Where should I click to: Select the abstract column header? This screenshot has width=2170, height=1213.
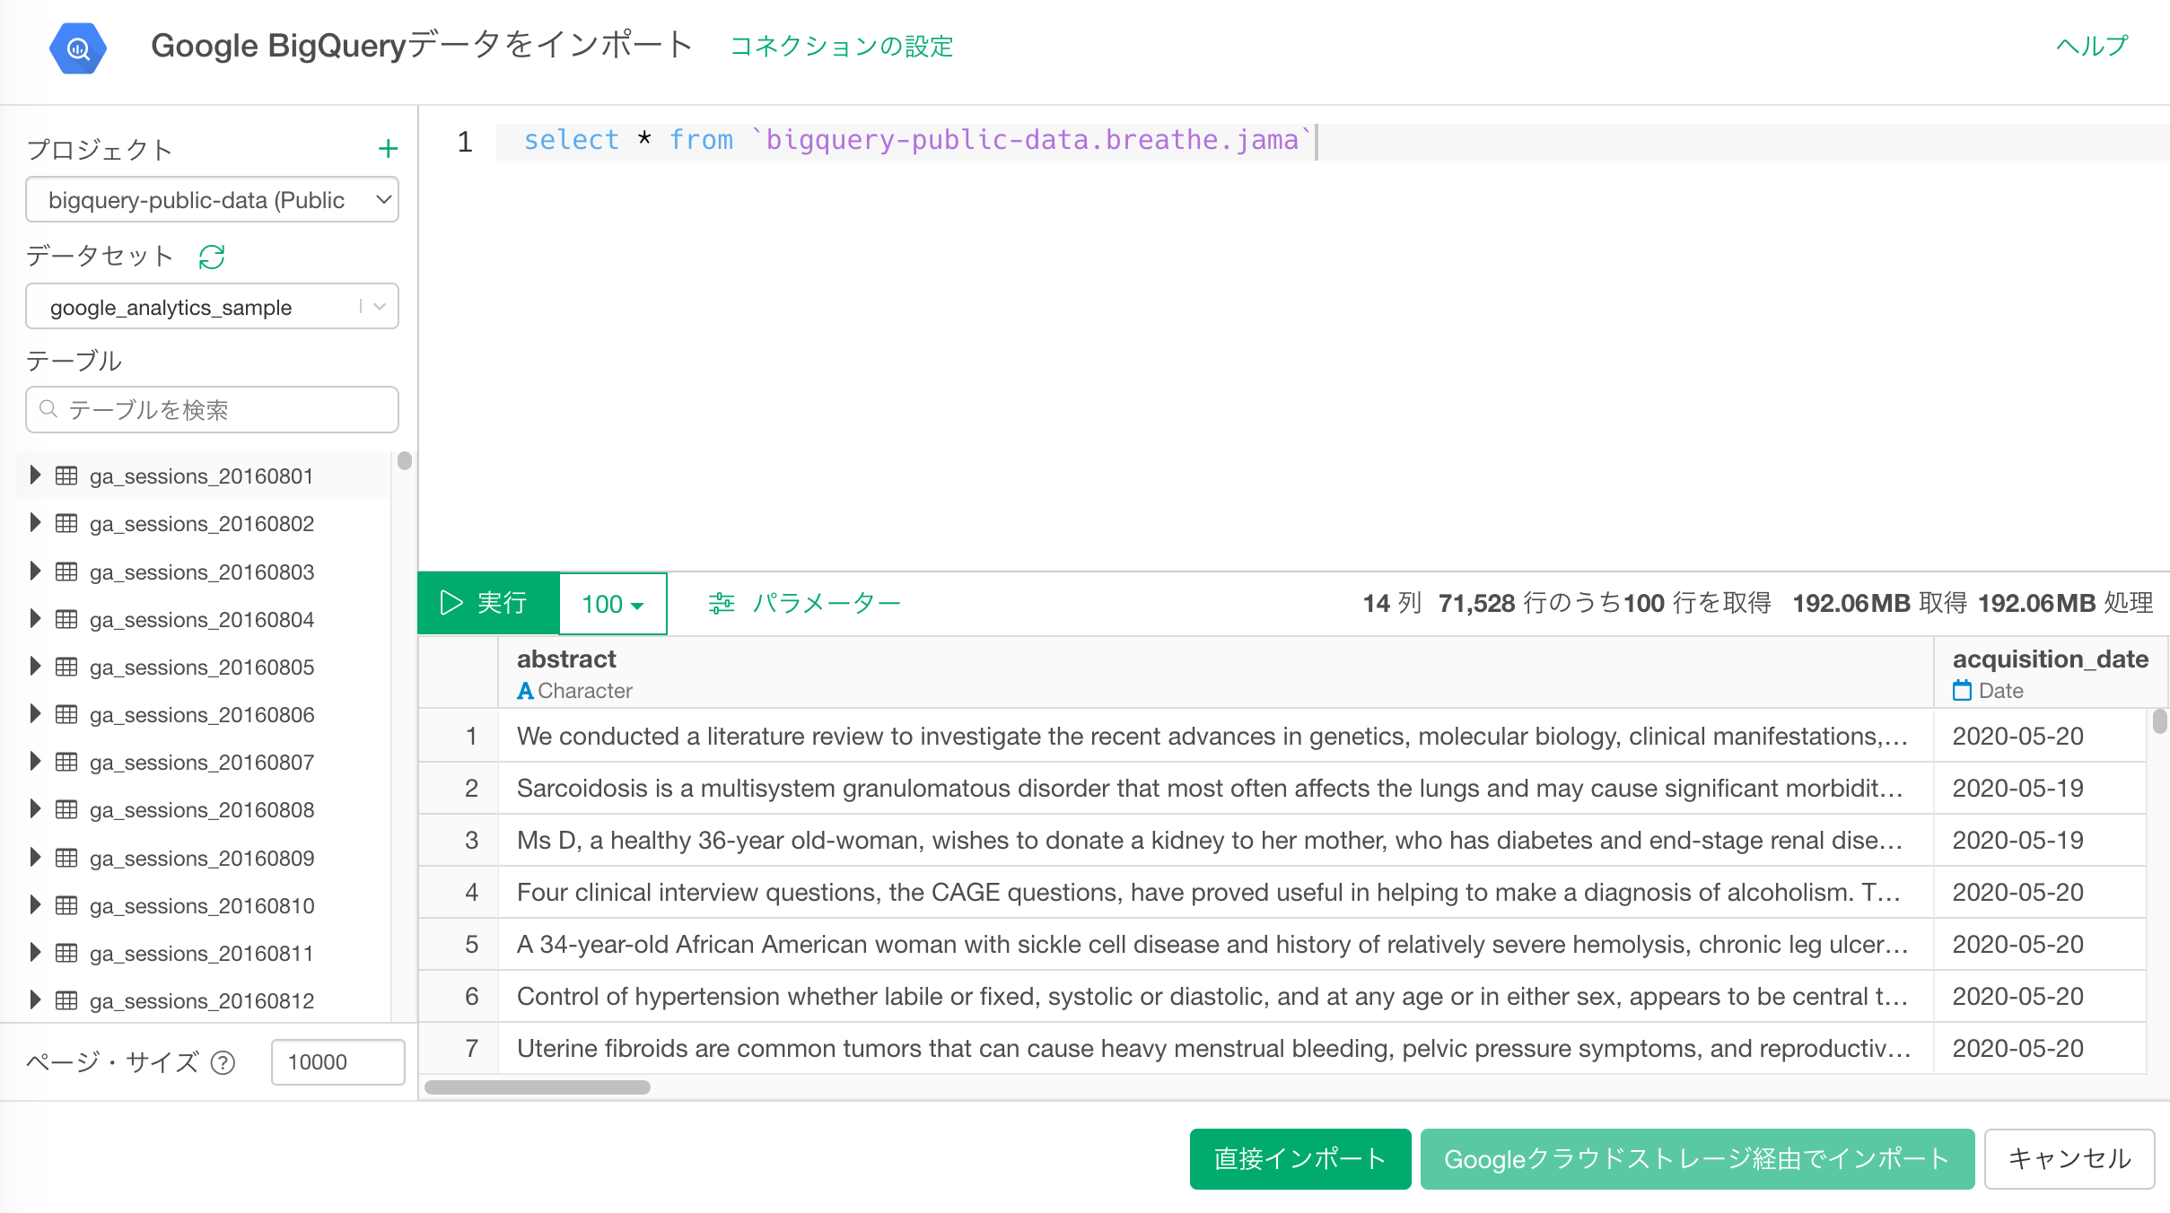[1216, 673]
